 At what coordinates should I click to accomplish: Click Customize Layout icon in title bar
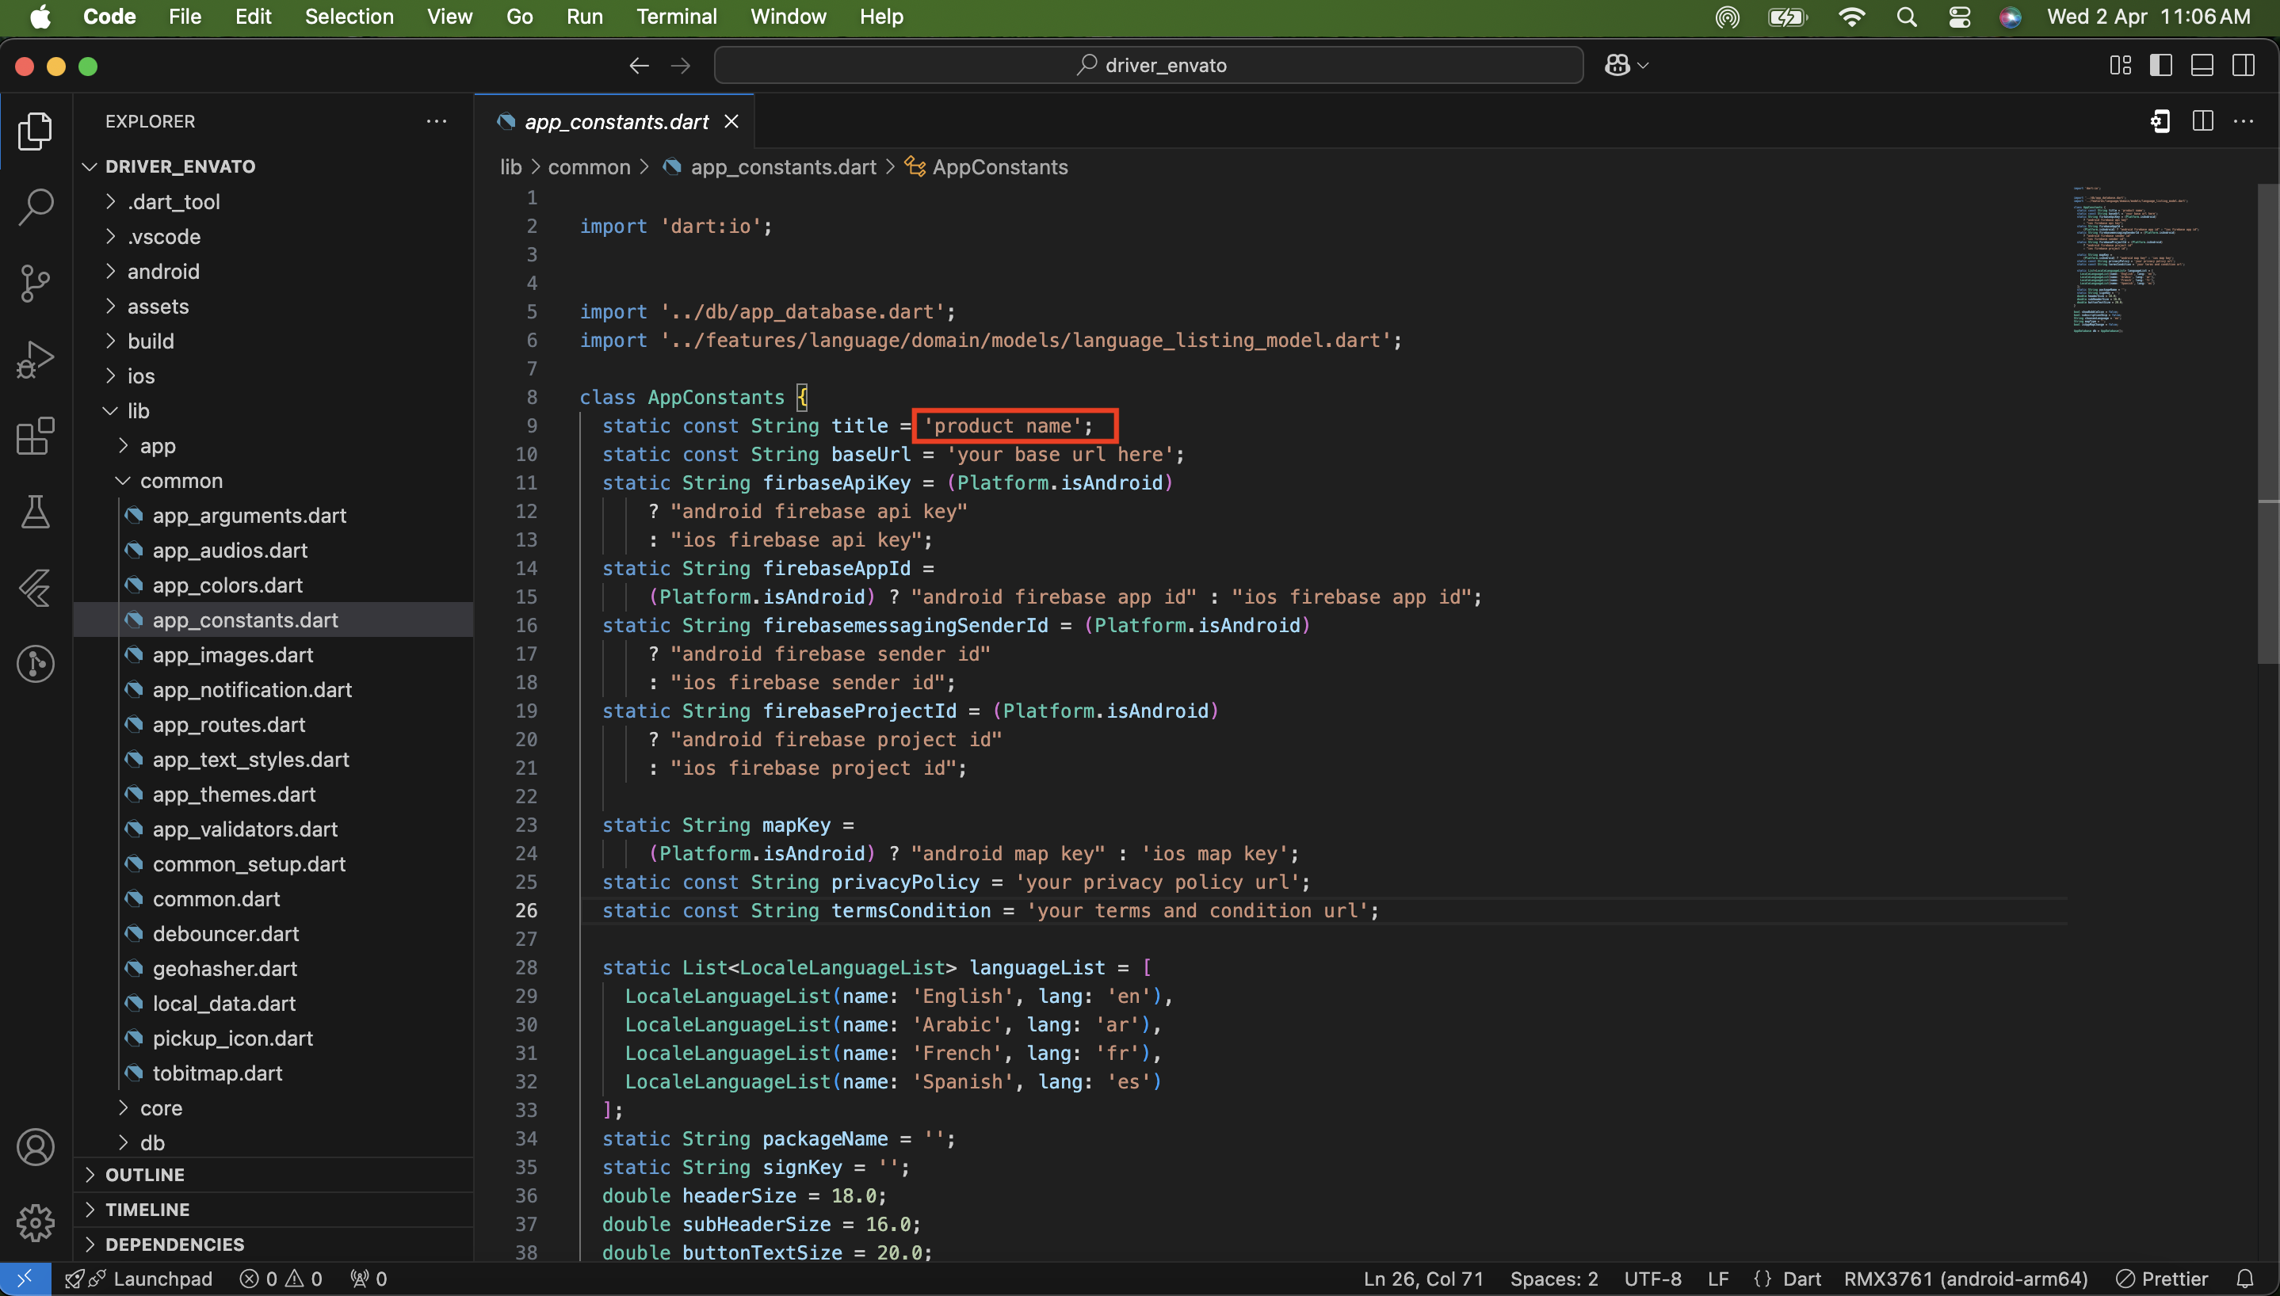point(2120,65)
